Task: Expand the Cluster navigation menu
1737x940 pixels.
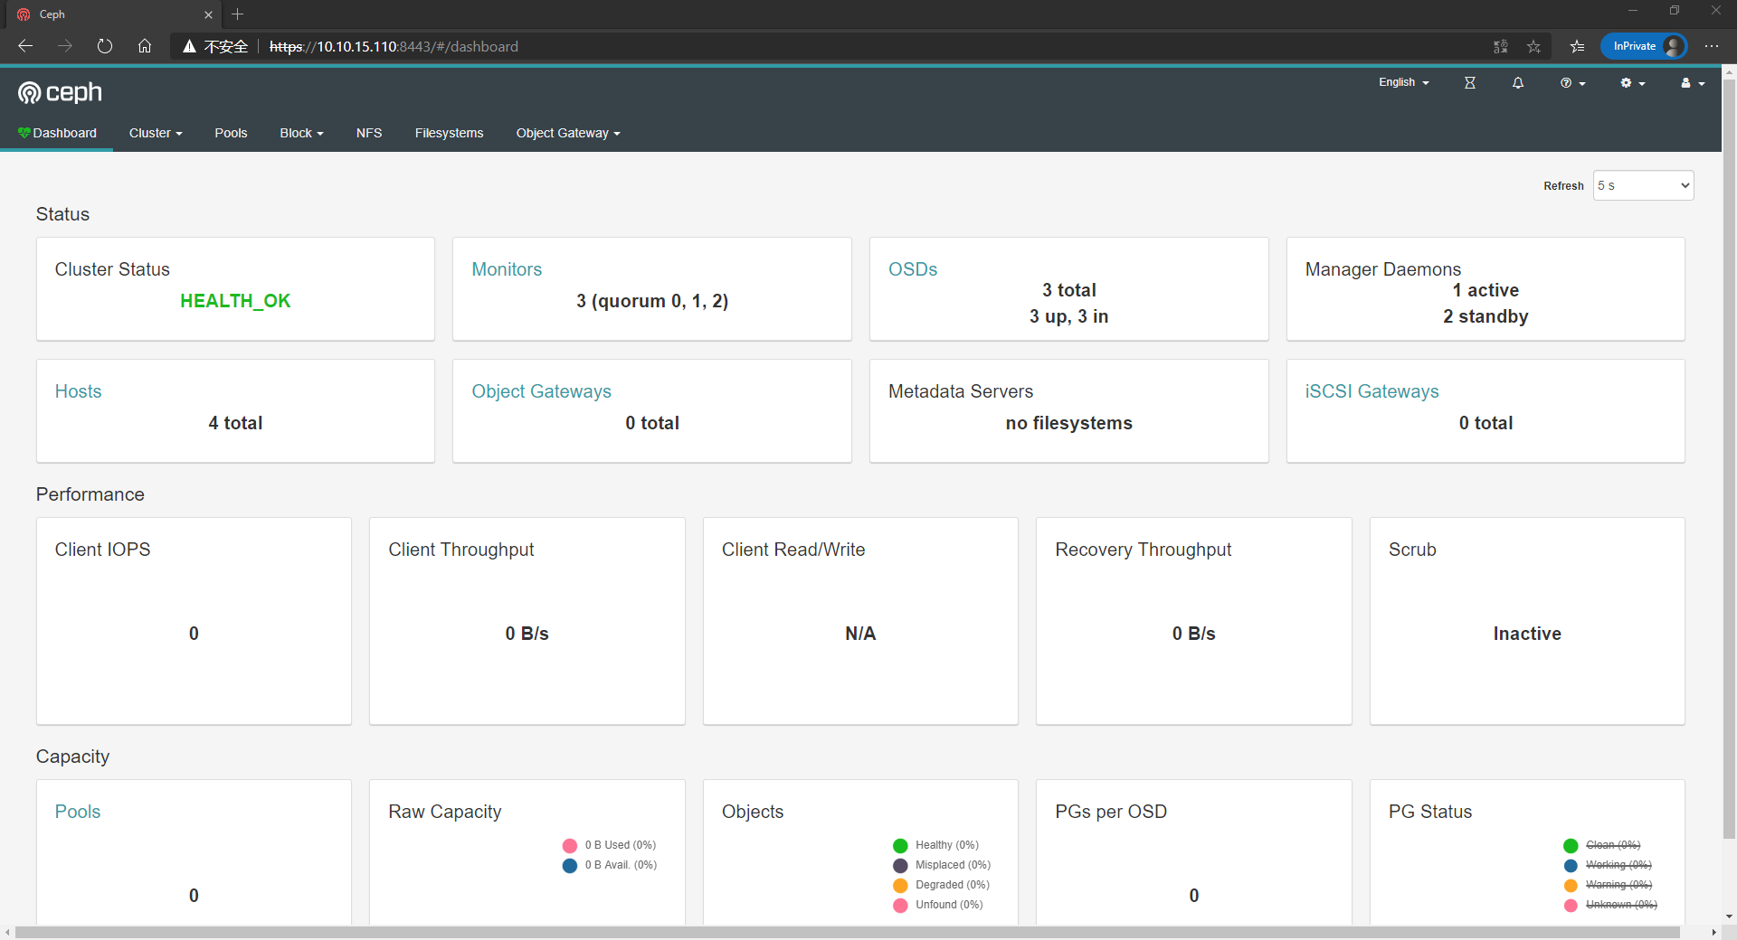Action: click(x=156, y=133)
